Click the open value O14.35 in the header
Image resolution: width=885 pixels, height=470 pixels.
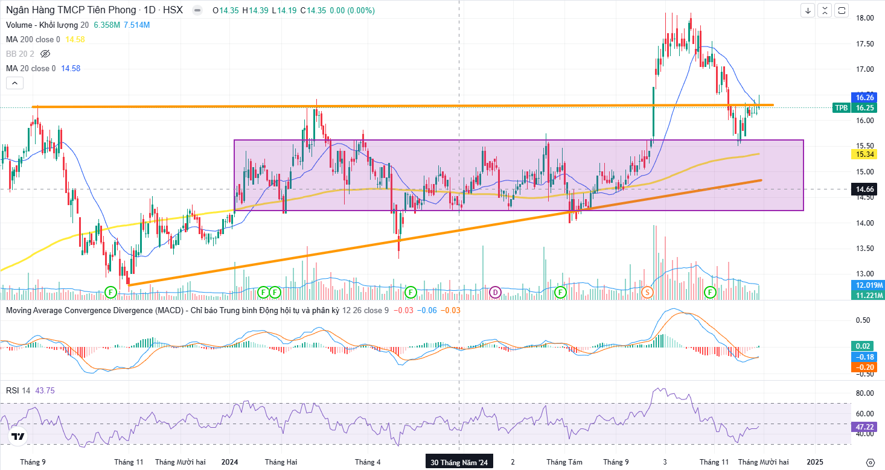pos(227,10)
